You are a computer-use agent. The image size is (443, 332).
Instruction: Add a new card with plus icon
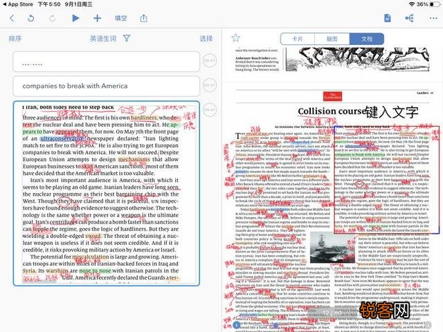[97, 18]
